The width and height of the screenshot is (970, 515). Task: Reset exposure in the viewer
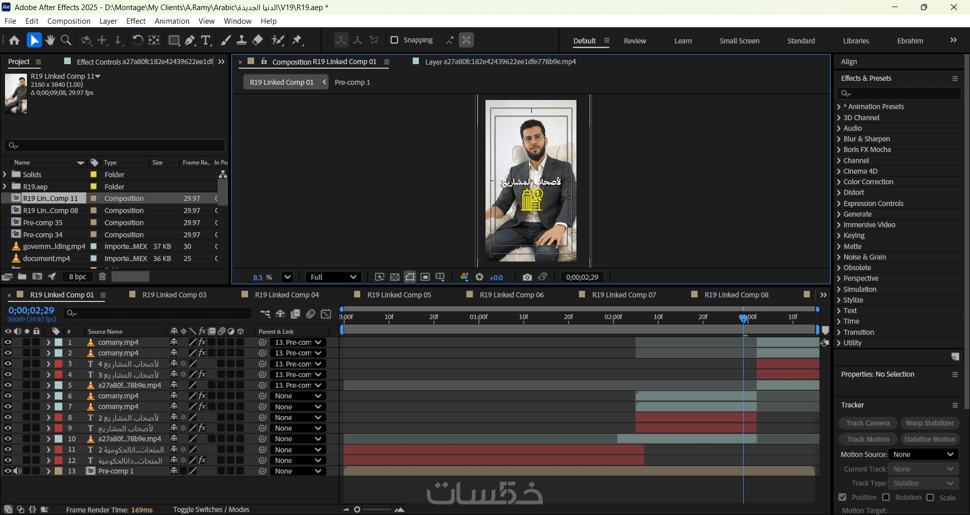pos(479,277)
